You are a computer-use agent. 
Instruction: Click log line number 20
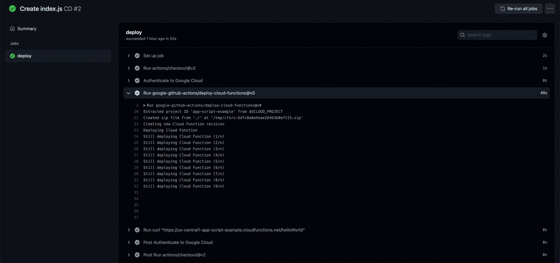pyautogui.click(x=136, y=111)
